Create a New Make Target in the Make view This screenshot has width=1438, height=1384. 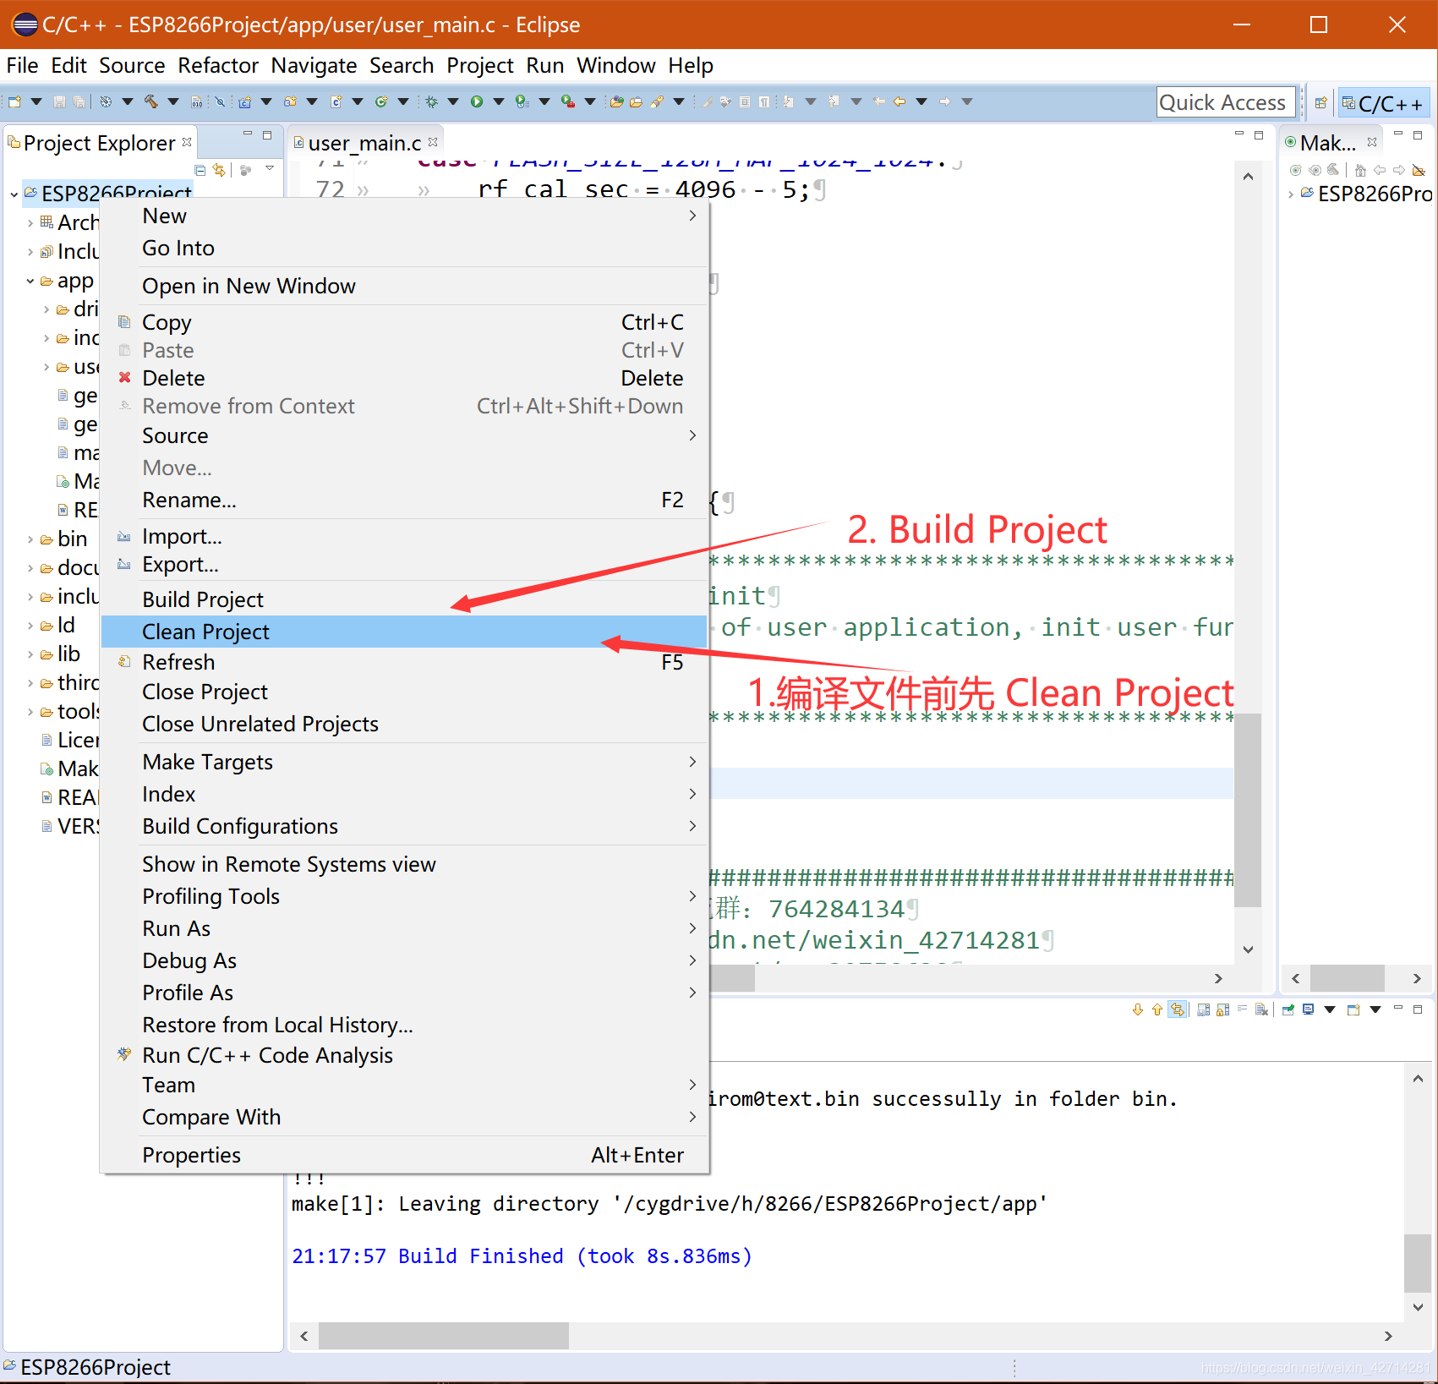pyautogui.click(x=1296, y=170)
